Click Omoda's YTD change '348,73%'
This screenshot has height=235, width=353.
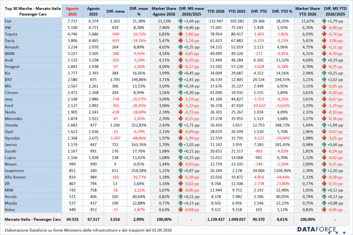(x=282, y=125)
